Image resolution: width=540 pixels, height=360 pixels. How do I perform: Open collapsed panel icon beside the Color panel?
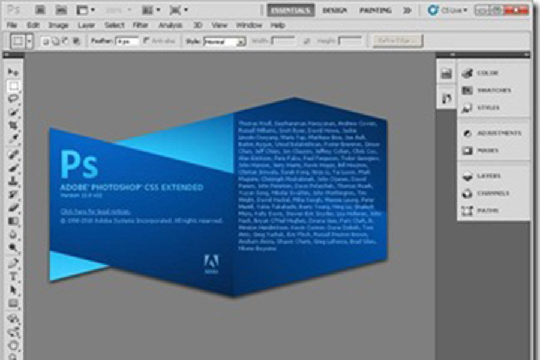pos(446,73)
